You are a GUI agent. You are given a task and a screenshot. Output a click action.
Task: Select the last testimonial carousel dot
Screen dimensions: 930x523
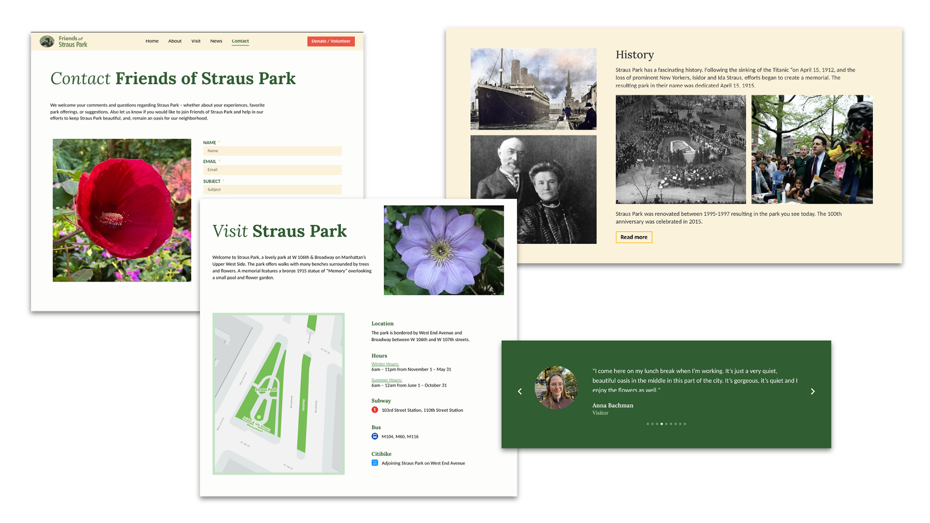click(684, 424)
